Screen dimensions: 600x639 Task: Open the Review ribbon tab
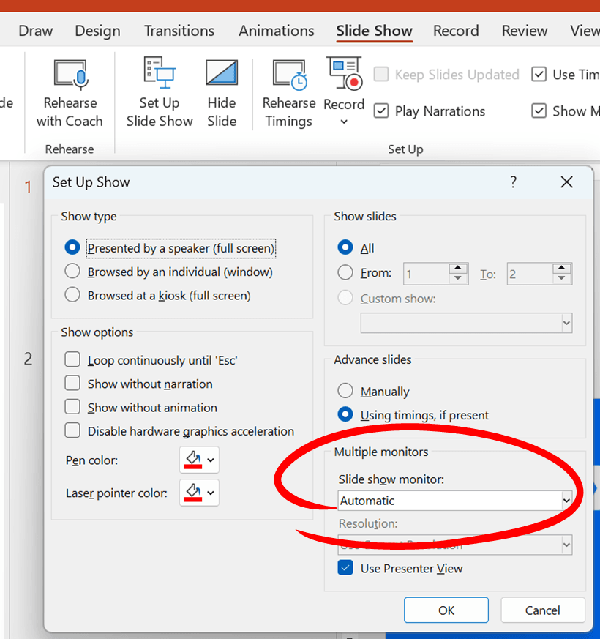pos(524,31)
